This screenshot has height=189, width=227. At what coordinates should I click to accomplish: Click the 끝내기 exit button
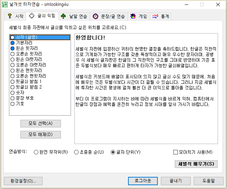click(176, 181)
